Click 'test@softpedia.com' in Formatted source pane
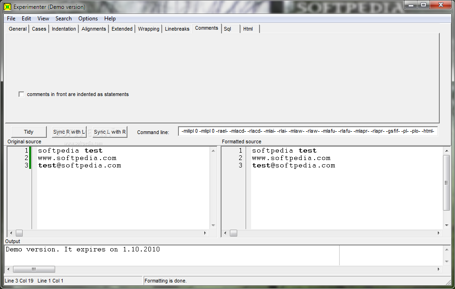The image size is (455, 289). (x=293, y=166)
